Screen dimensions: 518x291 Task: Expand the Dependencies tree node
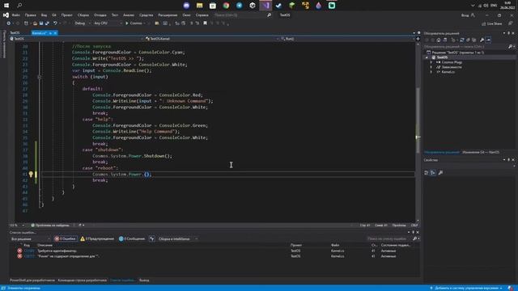click(431, 67)
